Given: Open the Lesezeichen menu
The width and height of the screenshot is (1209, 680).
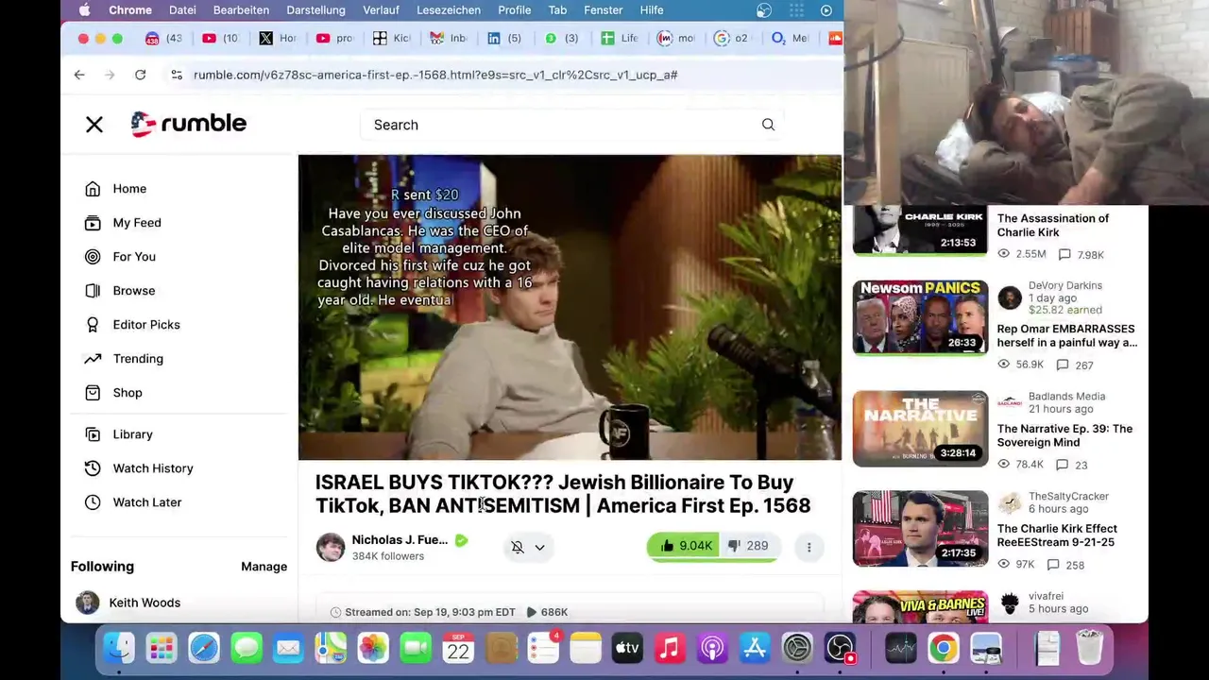Looking at the screenshot, I should coord(449,9).
